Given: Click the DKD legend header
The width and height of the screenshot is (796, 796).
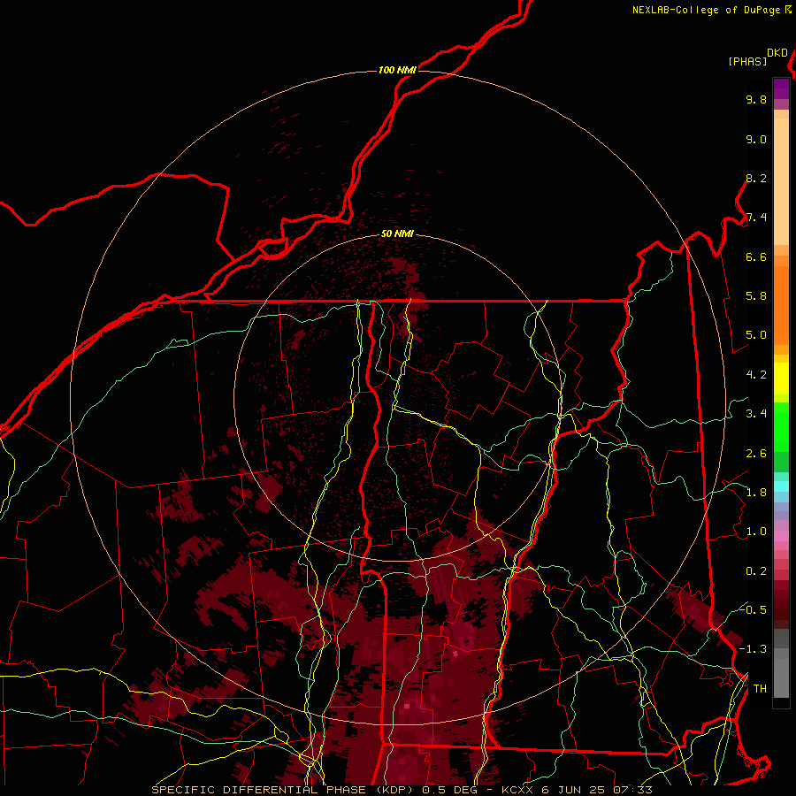Looking at the screenshot, I should 777,53.
